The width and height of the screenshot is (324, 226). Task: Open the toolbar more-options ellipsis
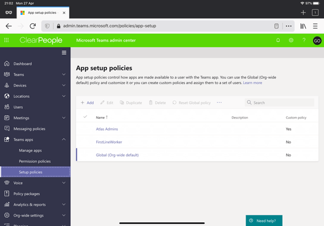click(219, 102)
